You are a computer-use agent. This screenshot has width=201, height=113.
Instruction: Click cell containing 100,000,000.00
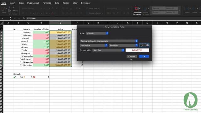(60, 65)
